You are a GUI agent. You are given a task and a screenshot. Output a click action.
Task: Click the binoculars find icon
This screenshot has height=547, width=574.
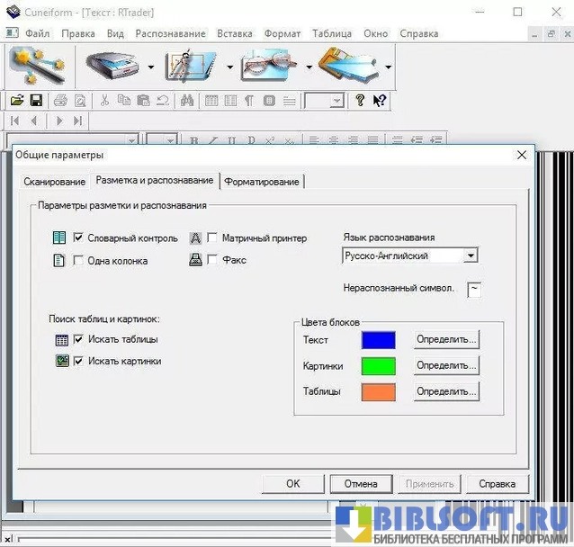point(187,101)
